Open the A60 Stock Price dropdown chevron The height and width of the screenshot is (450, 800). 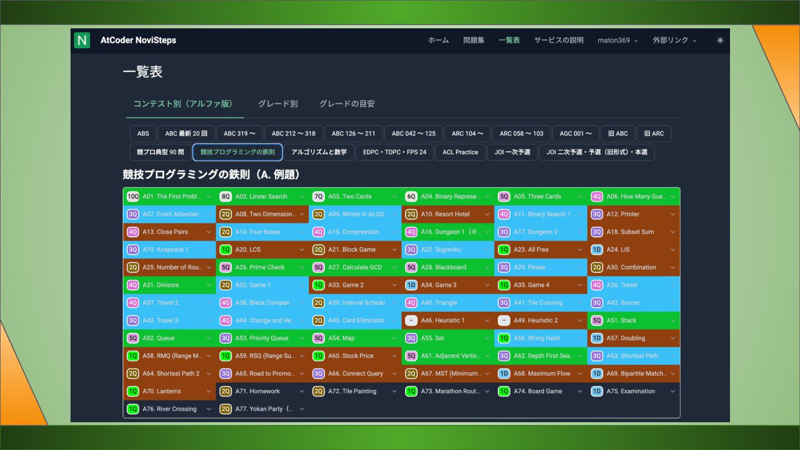(394, 356)
